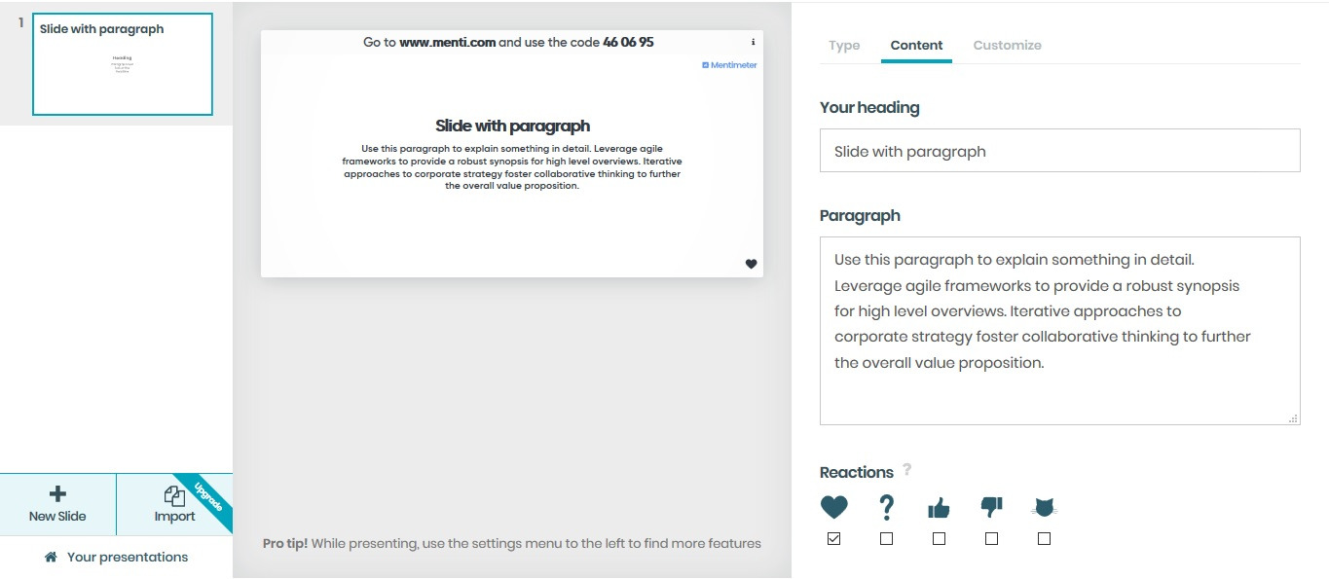Enable the cat reaction checkbox

click(1044, 538)
